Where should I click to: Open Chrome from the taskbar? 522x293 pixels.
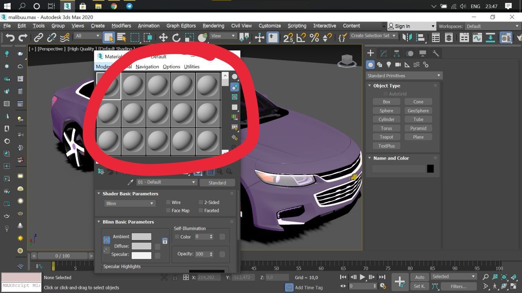114,6
